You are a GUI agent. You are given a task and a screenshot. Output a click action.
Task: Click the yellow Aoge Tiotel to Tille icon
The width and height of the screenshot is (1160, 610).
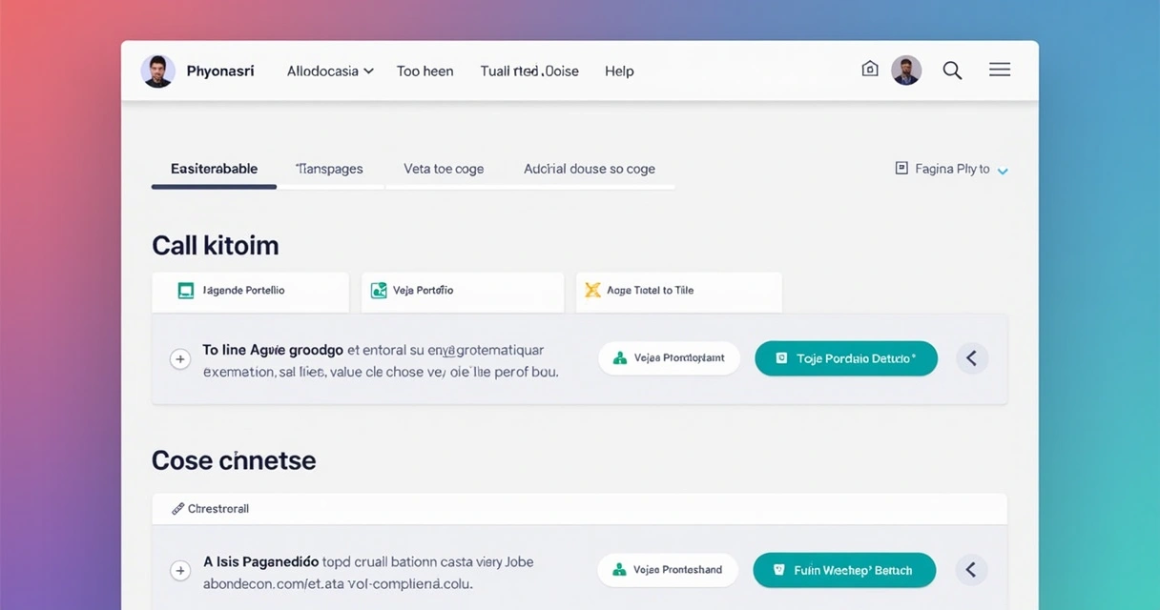tap(592, 291)
